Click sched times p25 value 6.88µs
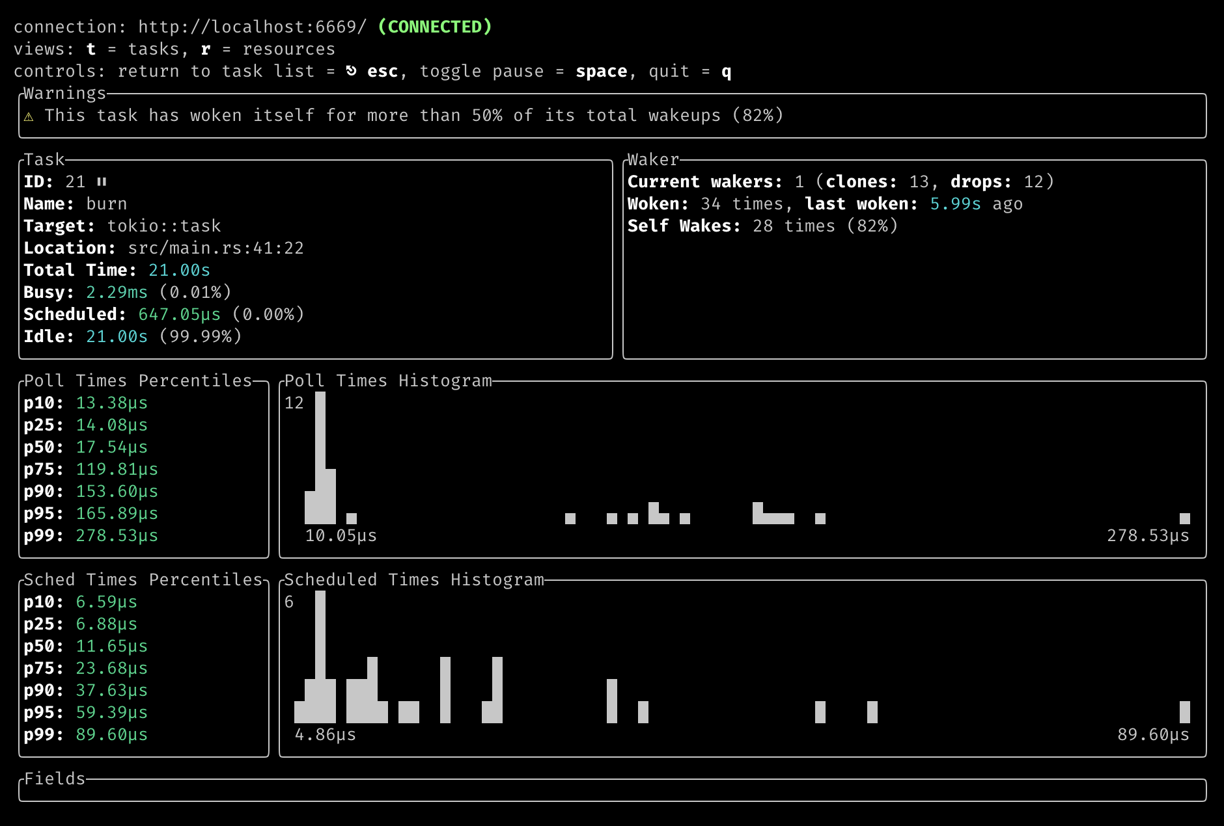Screen dimensions: 1224x826 pyautogui.click(x=107, y=624)
